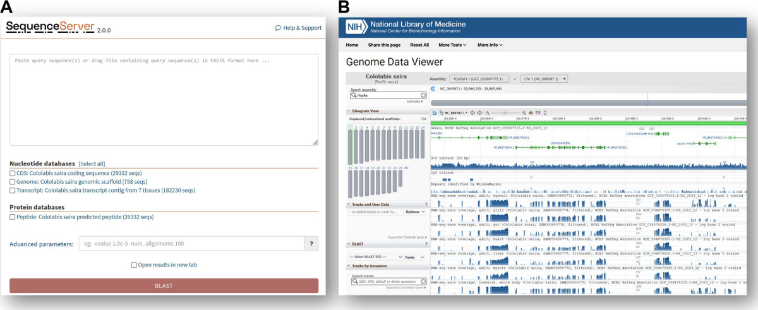Viewport: 758px width, 310px height.
Task: Open the Chr 1 chromosome dropdown
Action: point(544,79)
